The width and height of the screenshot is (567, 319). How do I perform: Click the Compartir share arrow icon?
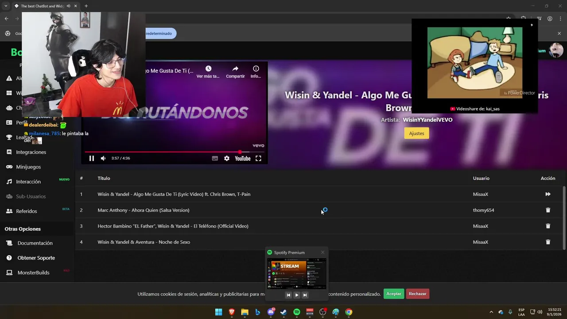click(x=235, y=69)
